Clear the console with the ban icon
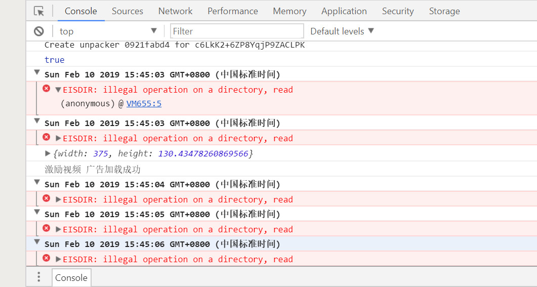537x287 pixels. click(x=39, y=31)
